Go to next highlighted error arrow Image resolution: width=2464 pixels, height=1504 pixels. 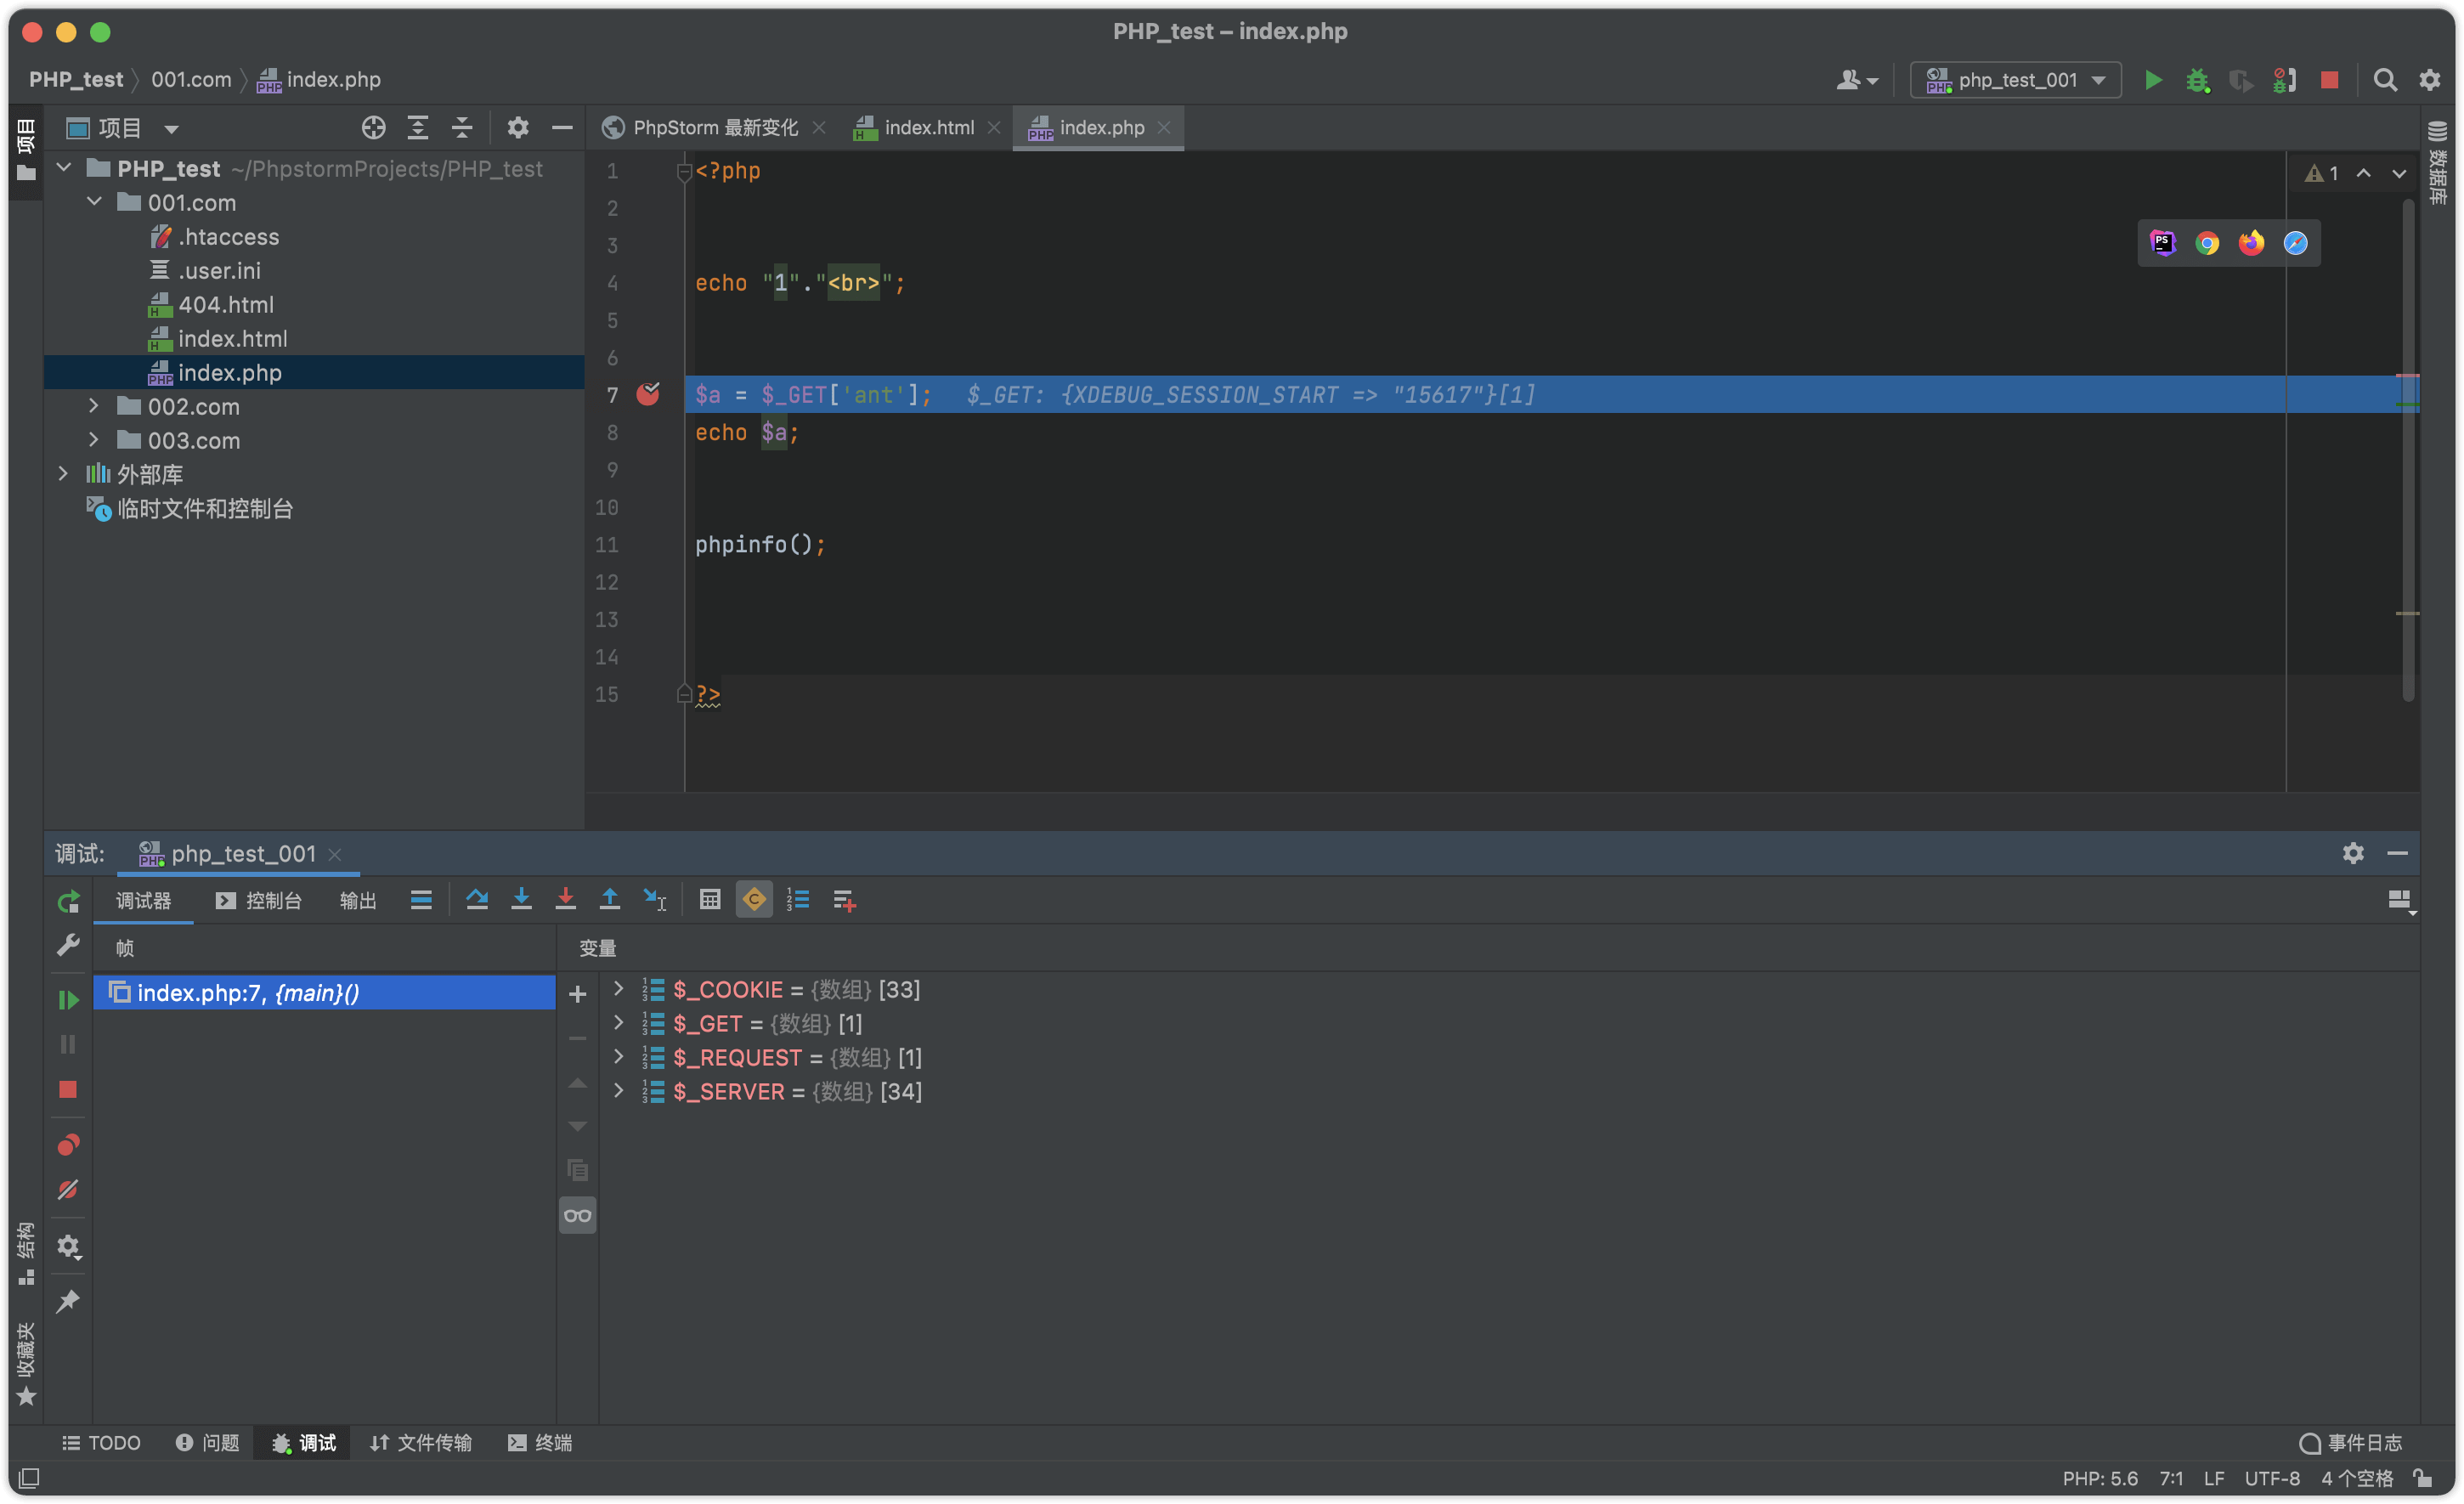2399,173
